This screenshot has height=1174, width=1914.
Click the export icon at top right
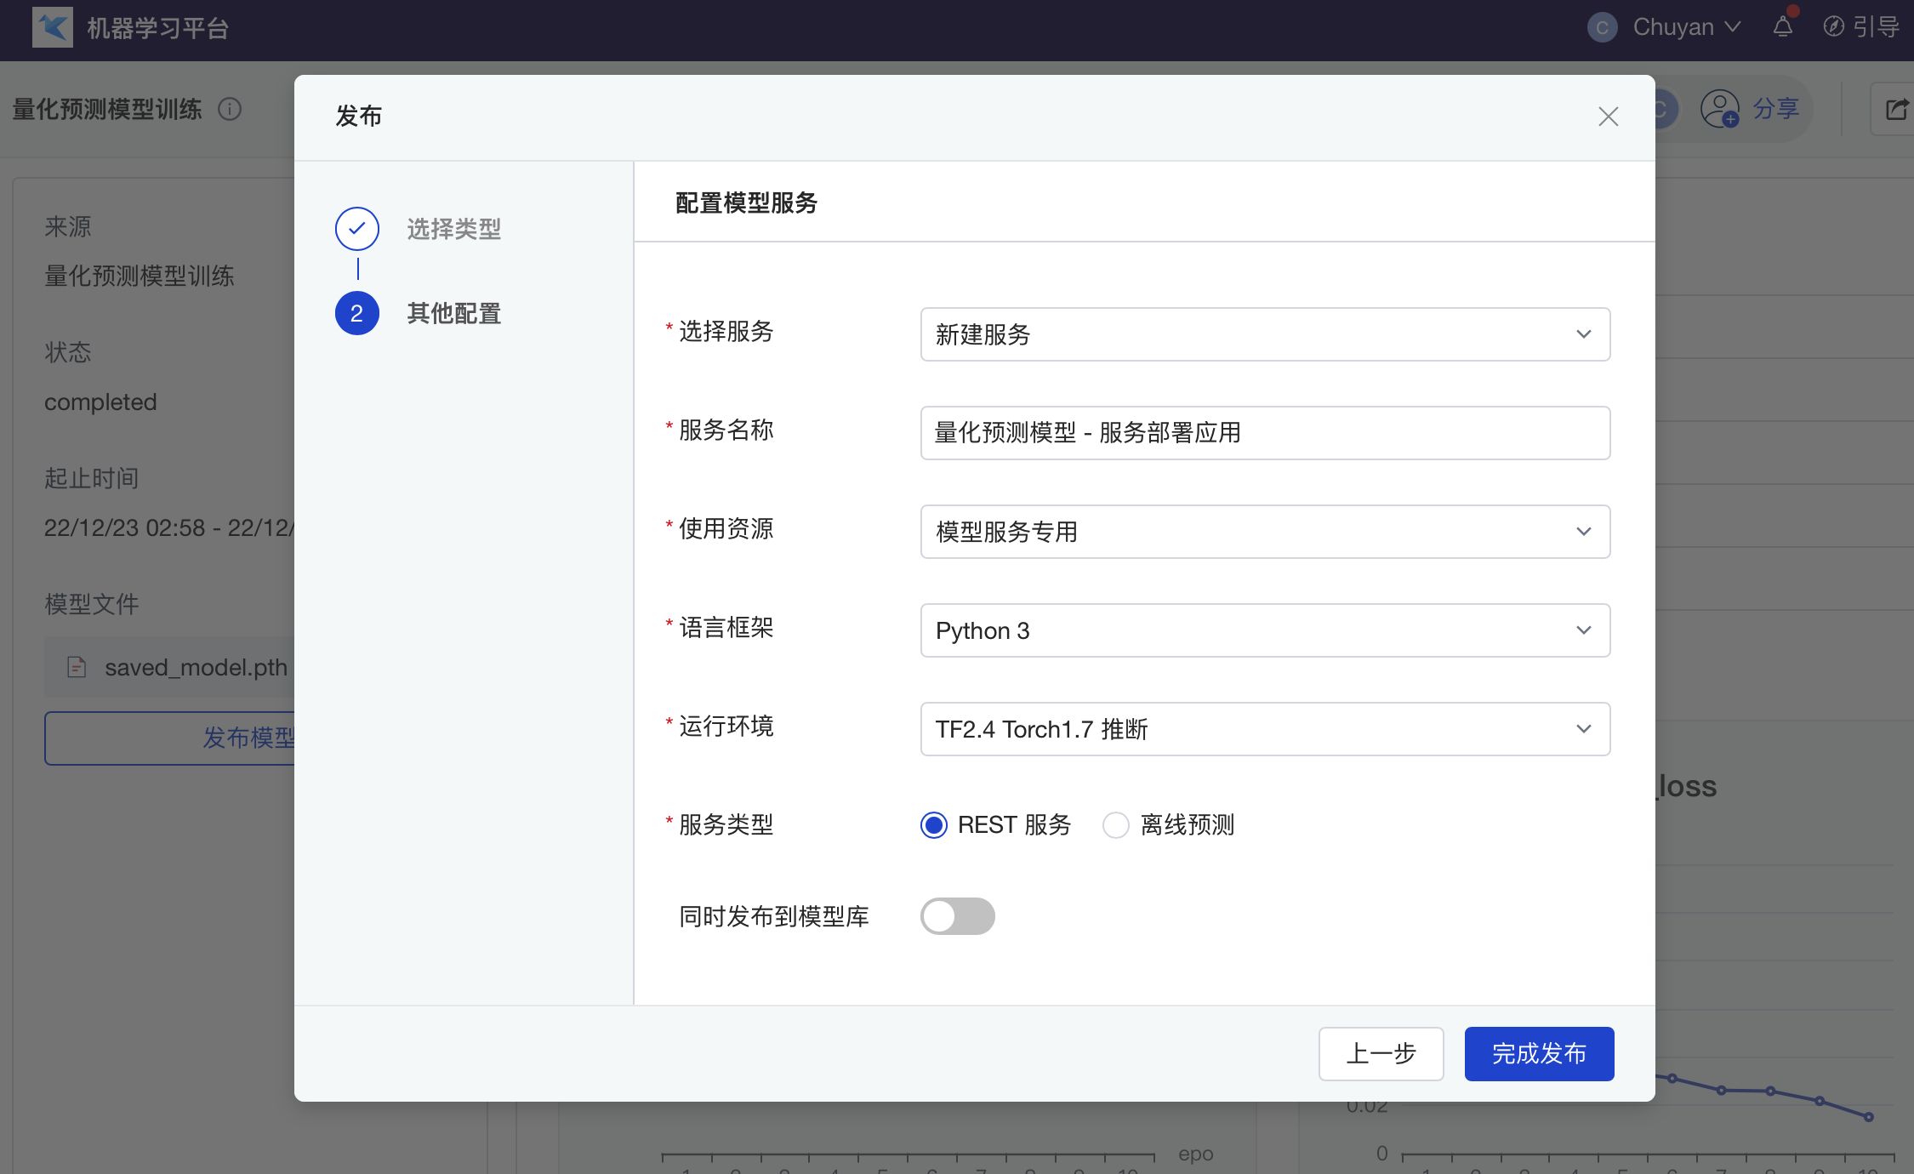(x=1896, y=109)
